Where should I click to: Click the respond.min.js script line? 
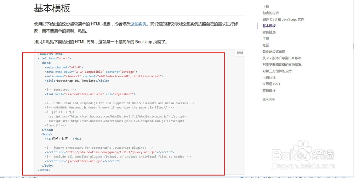point(116,121)
